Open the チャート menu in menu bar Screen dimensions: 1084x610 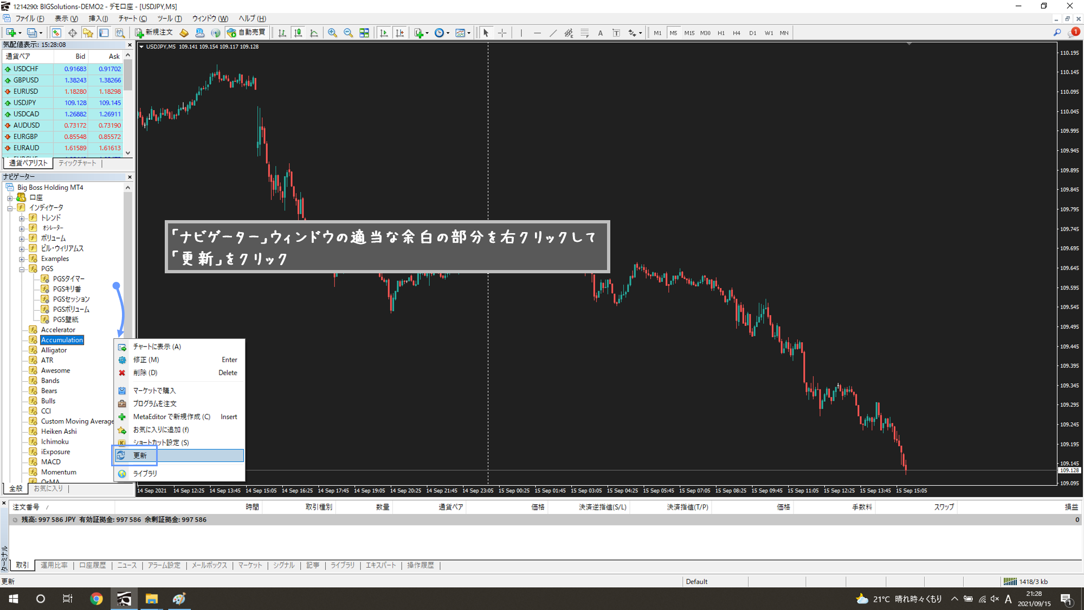pyautogui.click(x=132, y=18)
